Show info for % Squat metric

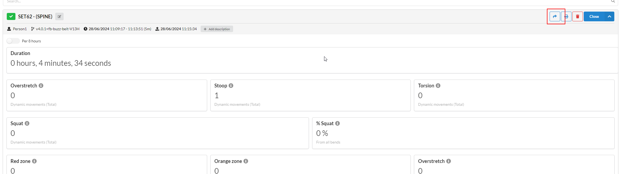[337, 123]
